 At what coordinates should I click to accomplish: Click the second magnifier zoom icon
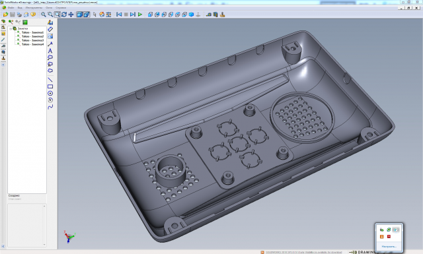coord(50,15)
